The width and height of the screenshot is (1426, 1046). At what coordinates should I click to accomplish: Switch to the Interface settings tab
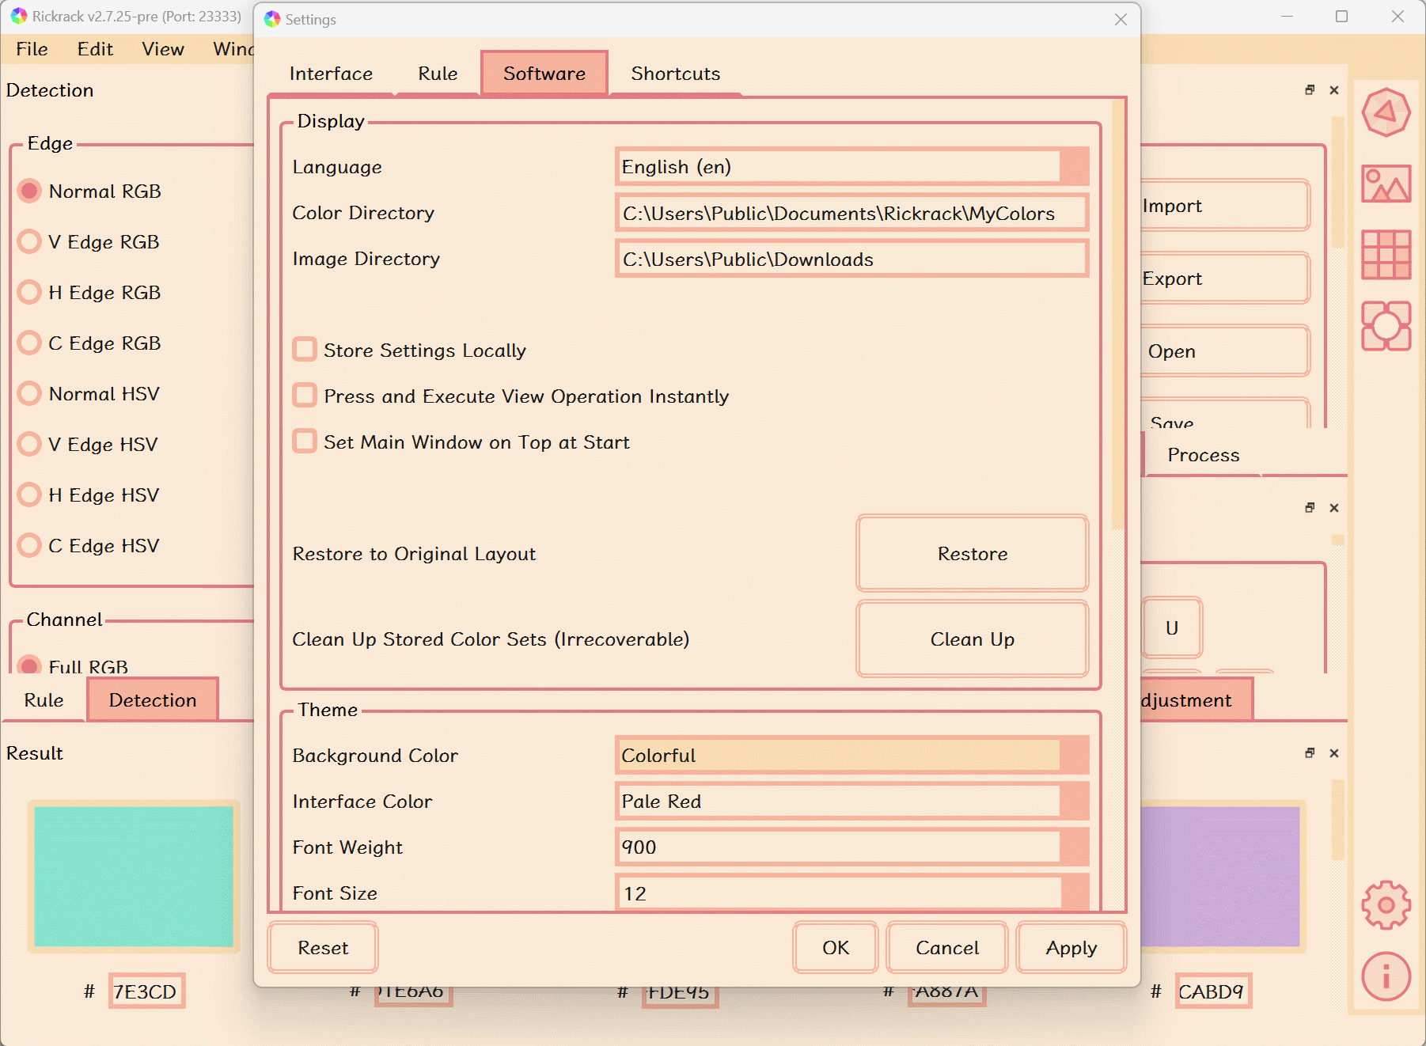(331, 74)
